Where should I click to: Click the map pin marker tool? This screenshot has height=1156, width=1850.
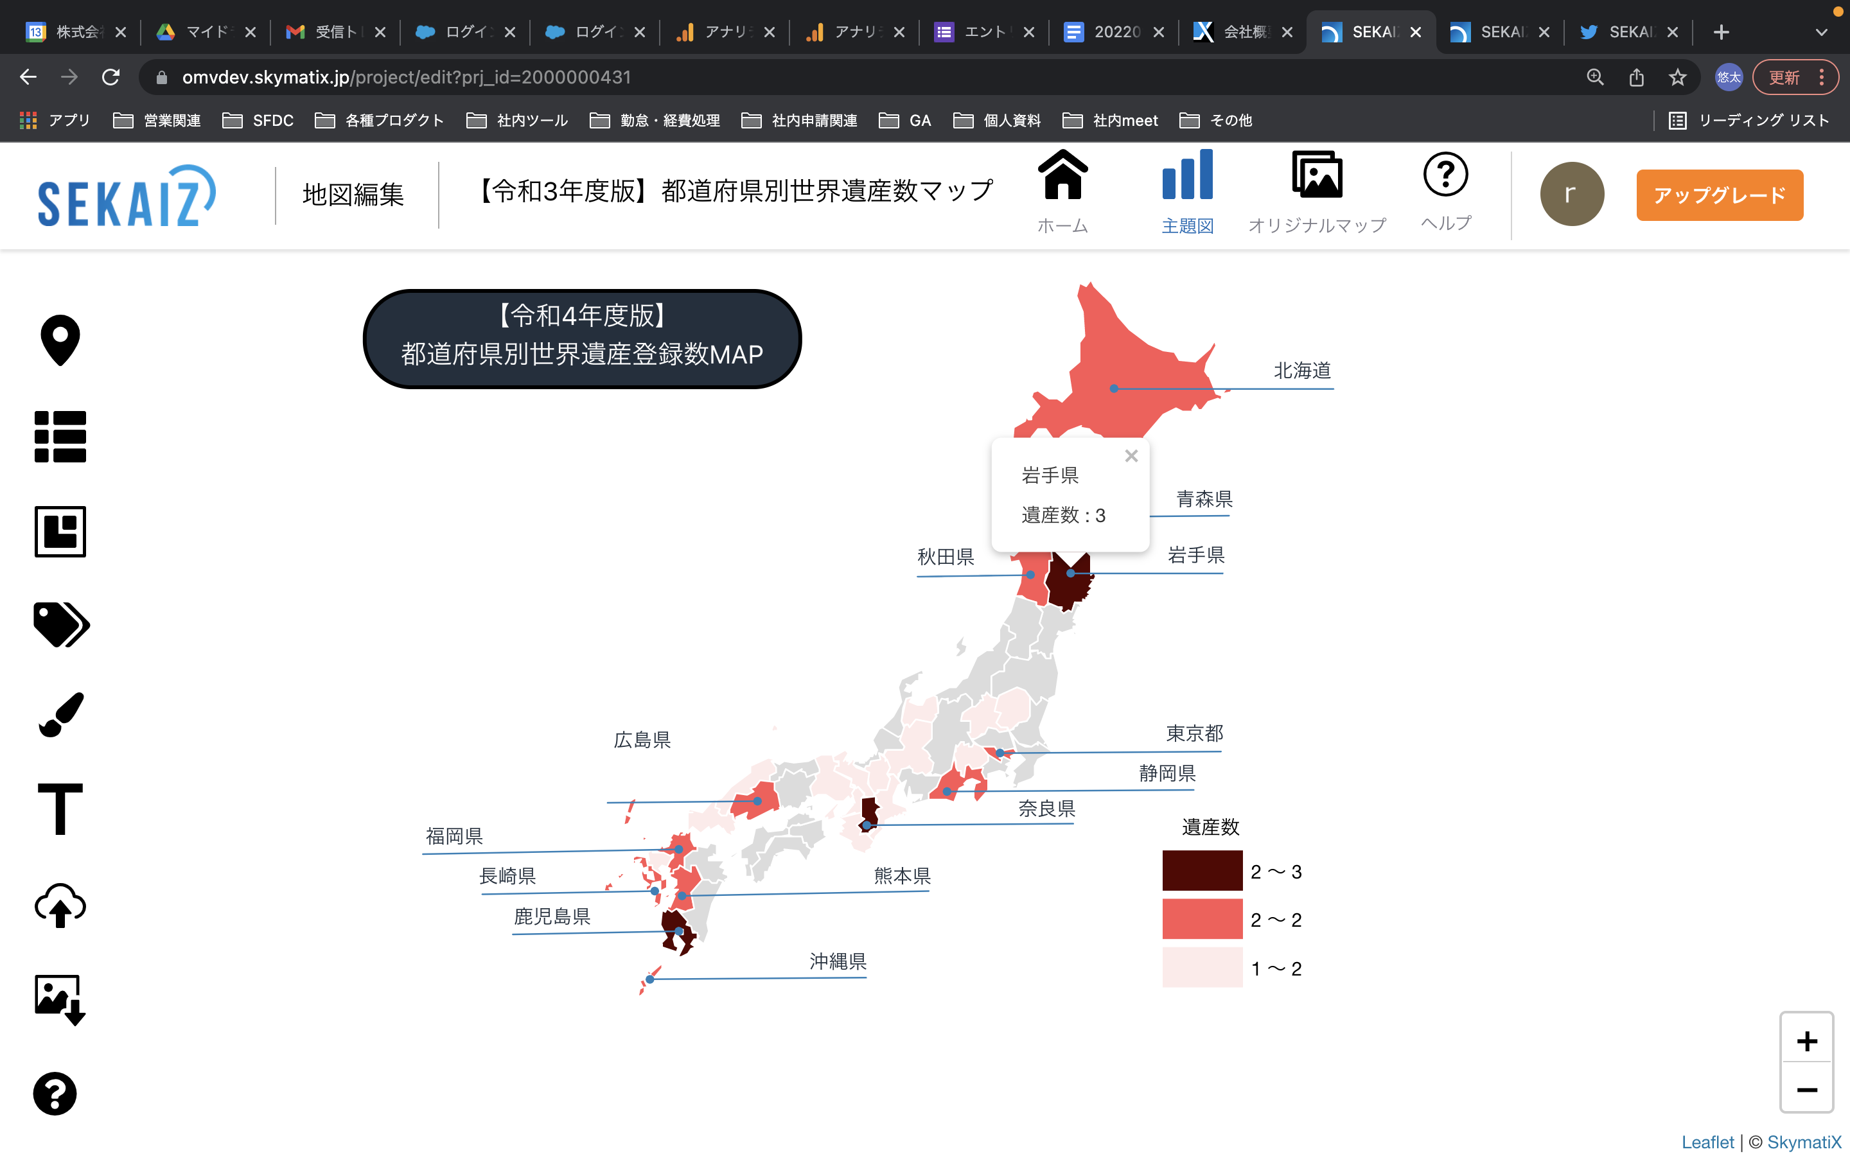coord(60,340)
